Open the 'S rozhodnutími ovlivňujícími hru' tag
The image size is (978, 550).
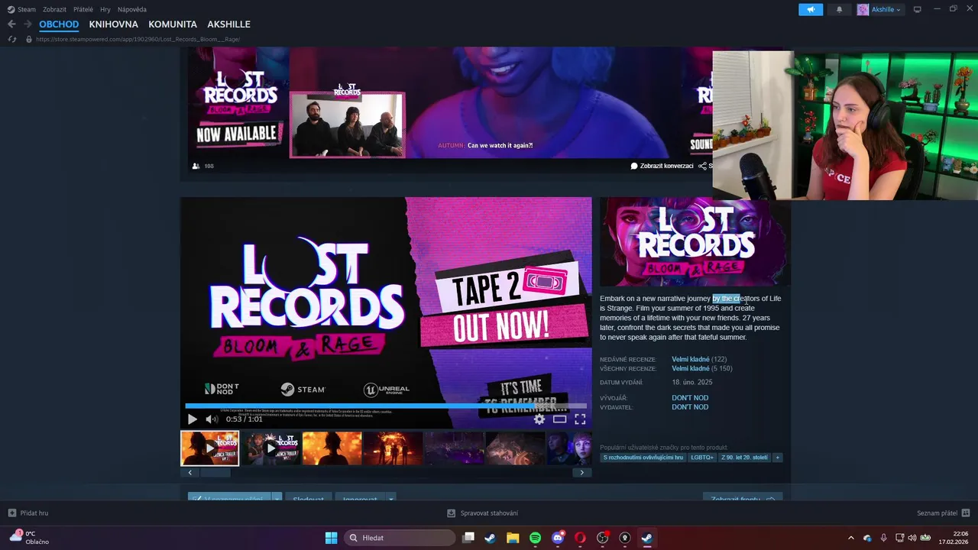[643, 458]
